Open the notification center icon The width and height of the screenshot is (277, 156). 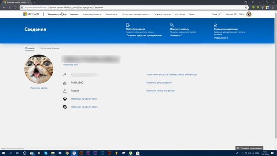pyautogui.click(x=272, y=153)
